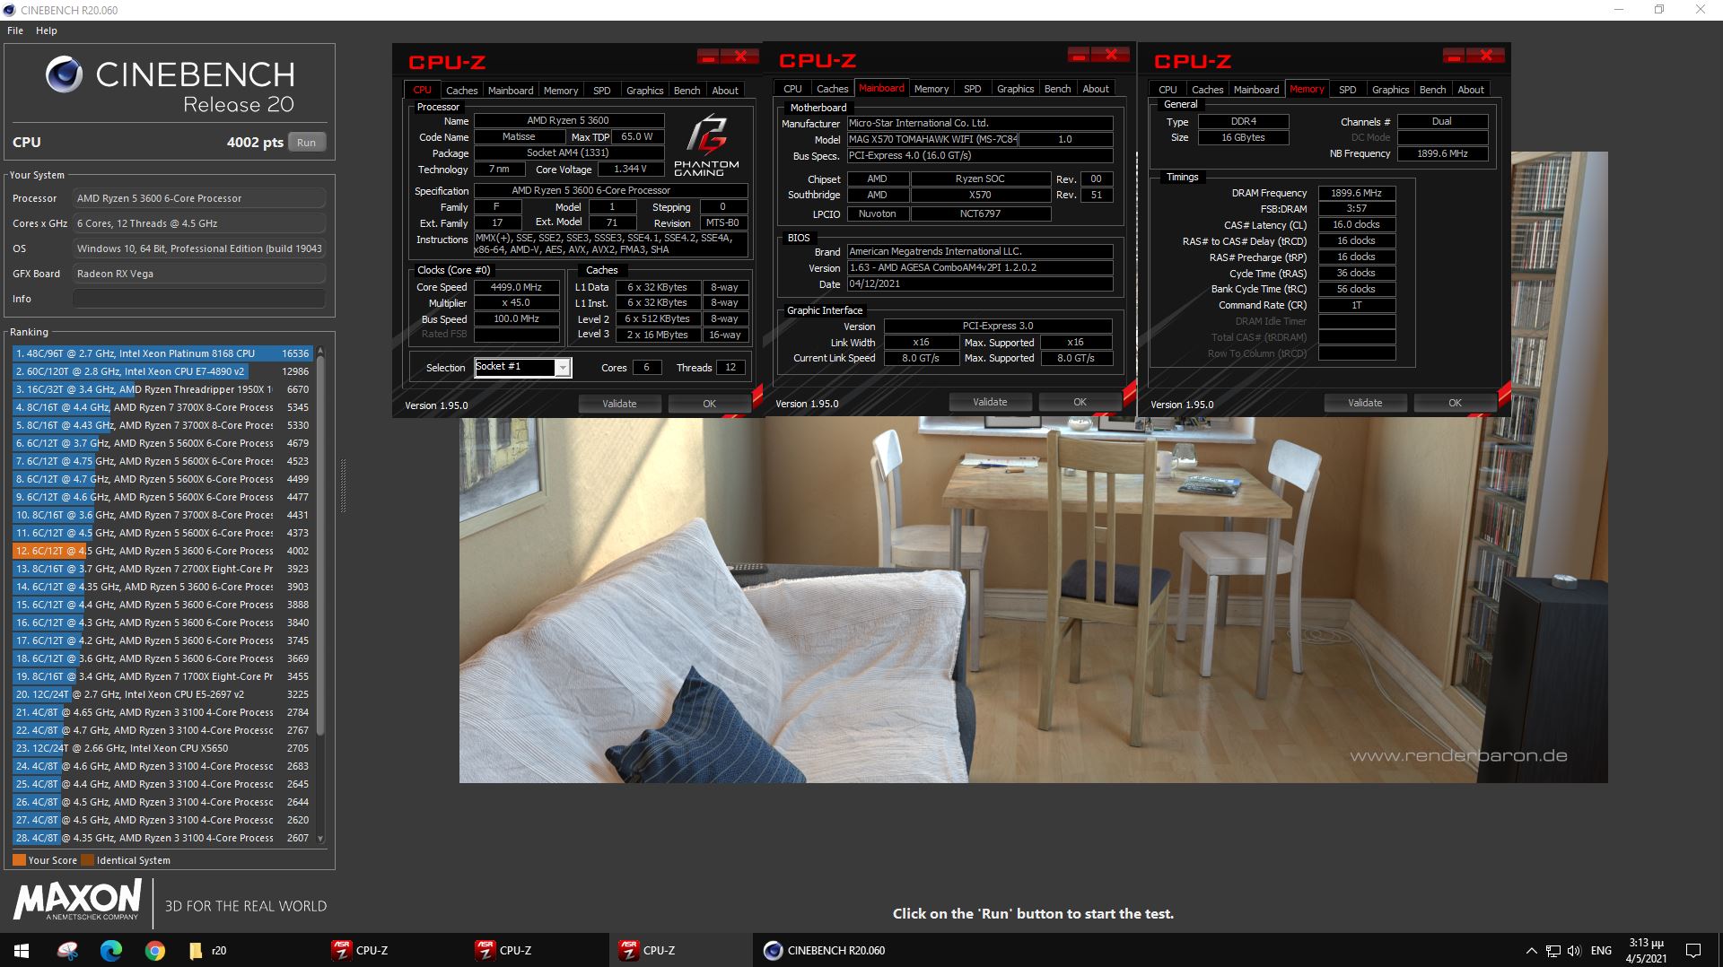This screenshot has width=1723, height=967.
Task: Validate in the Mainboard window
Action: [990, 402]
